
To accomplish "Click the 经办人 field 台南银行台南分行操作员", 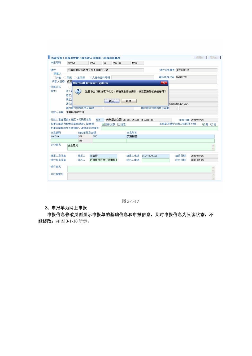I will pos(103,160).
